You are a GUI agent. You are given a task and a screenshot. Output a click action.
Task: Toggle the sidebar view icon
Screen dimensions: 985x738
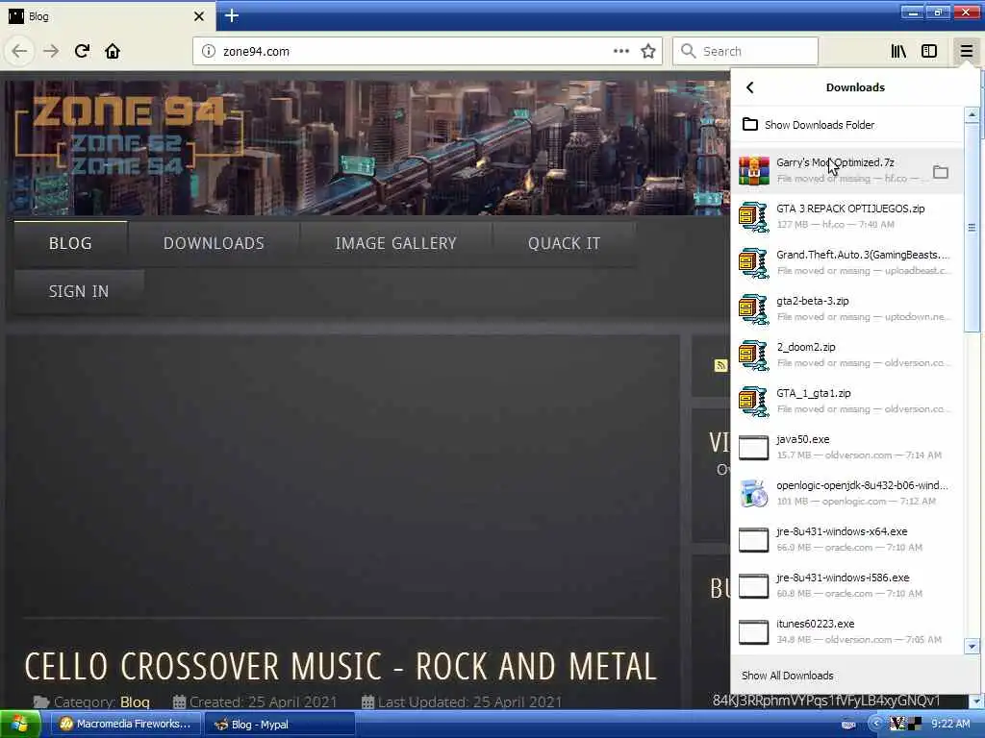(929, 52)
